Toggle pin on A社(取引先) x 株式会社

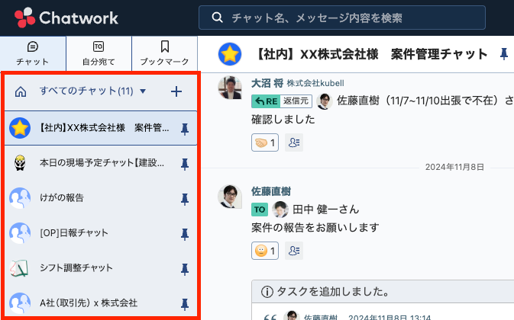coord(185,304)
